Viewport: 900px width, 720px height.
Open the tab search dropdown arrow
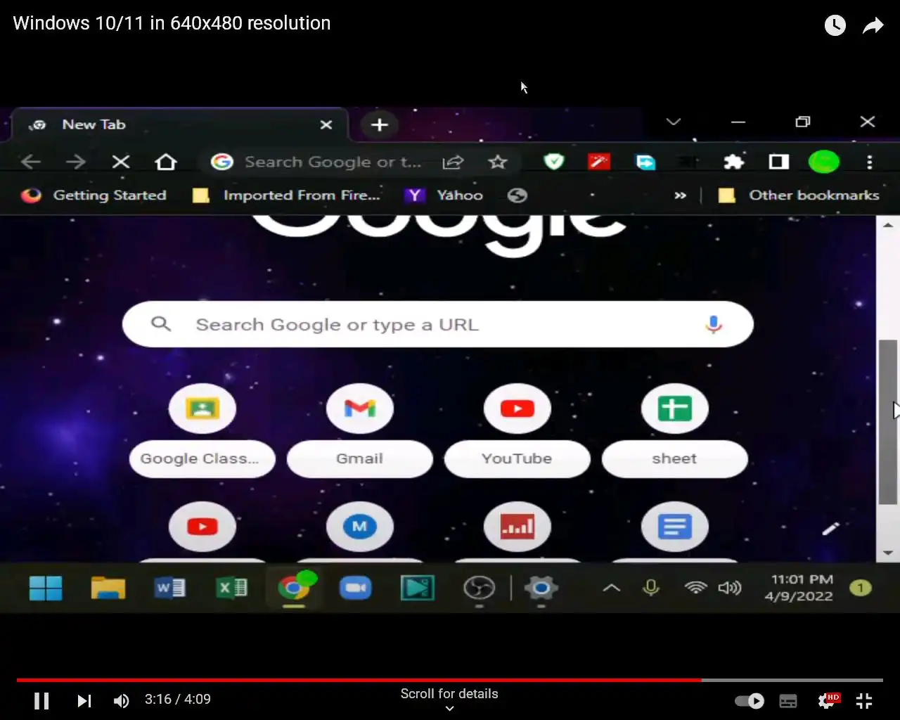673,122
